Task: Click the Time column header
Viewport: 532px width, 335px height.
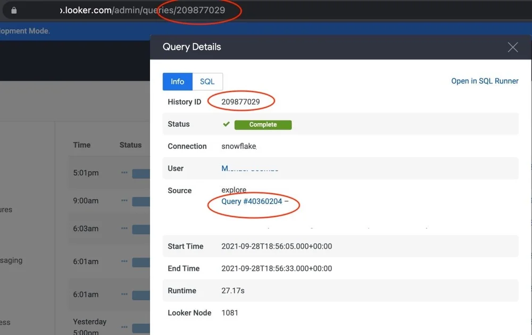Action: coord(82,145)
